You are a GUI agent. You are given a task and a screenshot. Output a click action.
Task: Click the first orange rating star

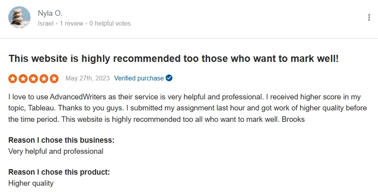[13, 78]
